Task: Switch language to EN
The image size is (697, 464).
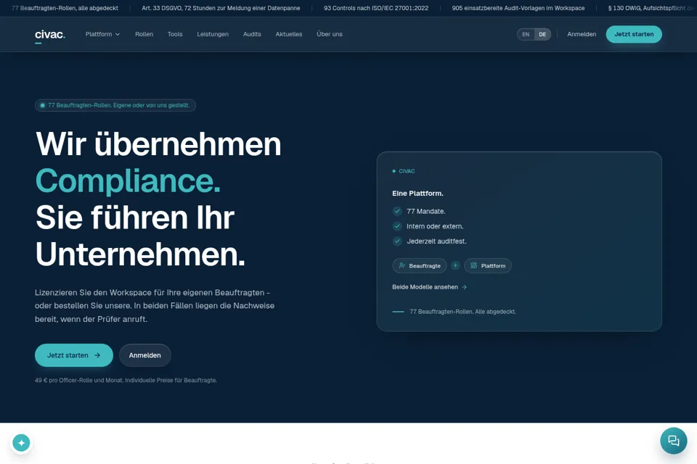Action: pos(526,34)
